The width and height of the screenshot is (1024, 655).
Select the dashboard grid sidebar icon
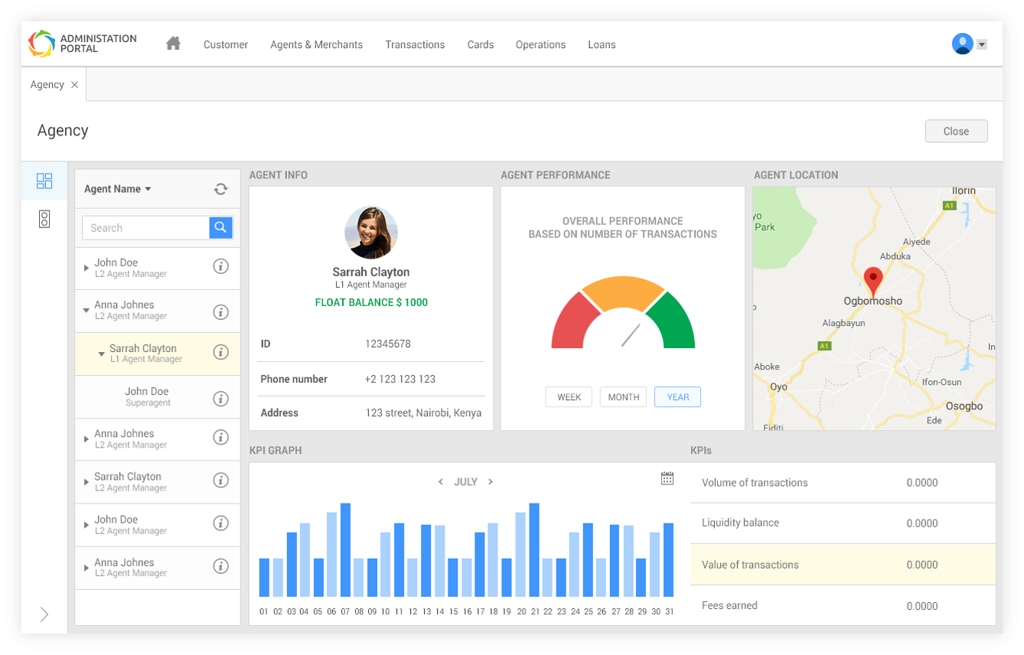click(44, 181)
